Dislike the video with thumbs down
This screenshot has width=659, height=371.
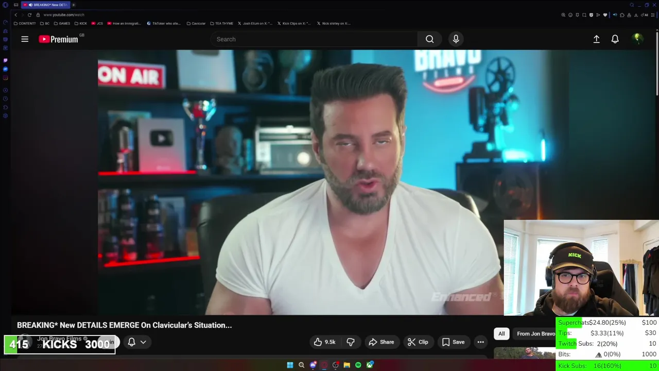[x=351, y=342]
